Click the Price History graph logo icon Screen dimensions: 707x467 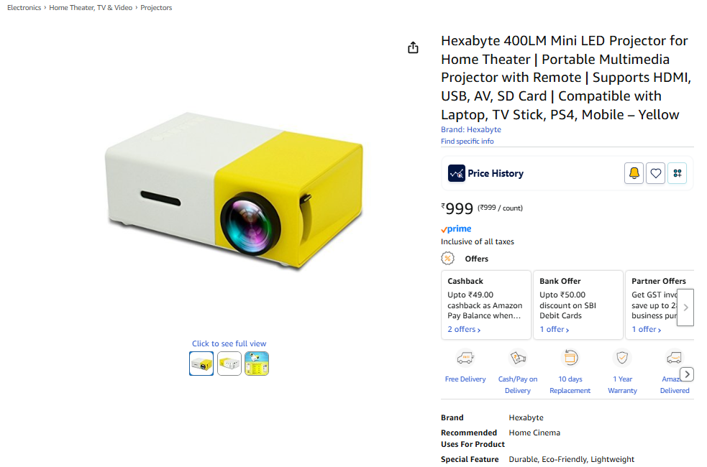[x=456, y=173]
